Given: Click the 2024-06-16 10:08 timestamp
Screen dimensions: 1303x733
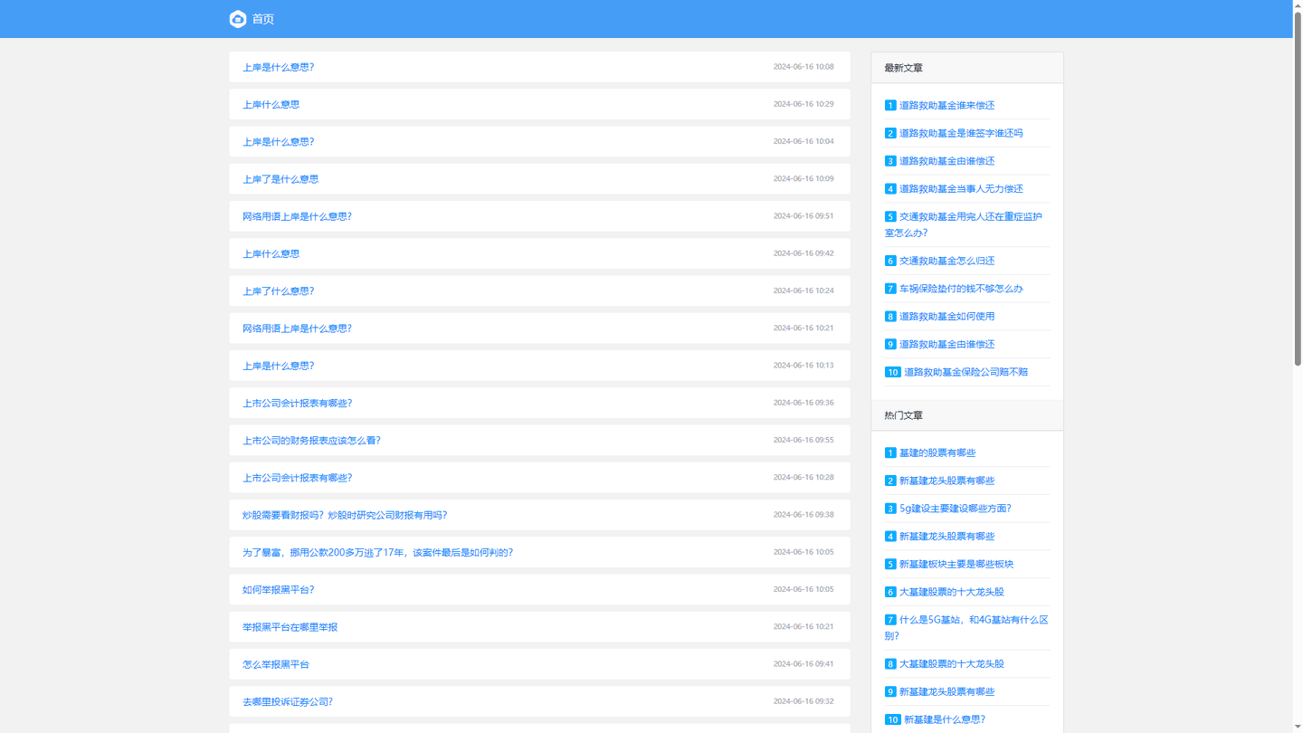Looking at the screenshot, I should click(x=804, y=67).
